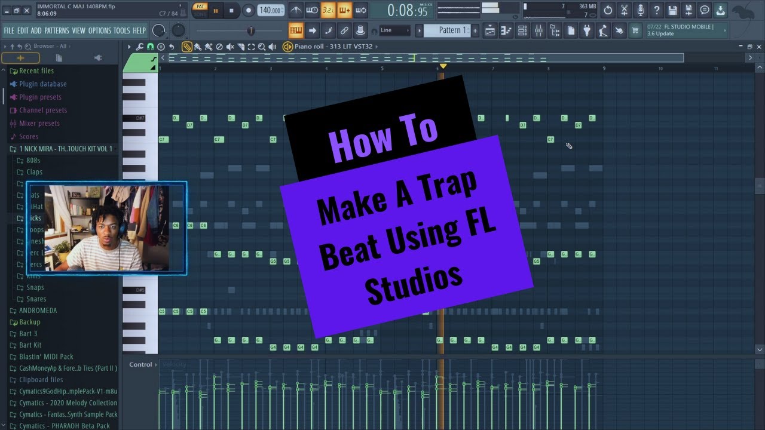Adjust the main pitch knob
Screen dimensions: 765x430
[178, 30]
